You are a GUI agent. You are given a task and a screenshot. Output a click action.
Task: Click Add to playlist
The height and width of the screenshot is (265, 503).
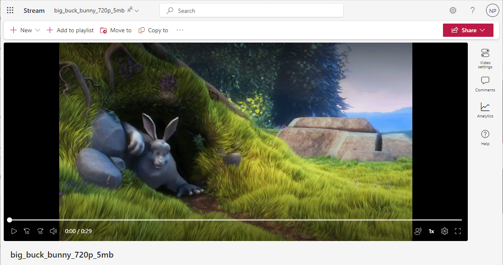pos(70,30)
